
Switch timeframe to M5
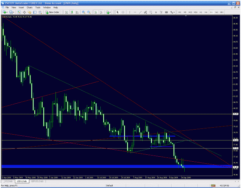pyautogui.click(x=185, y=12)
